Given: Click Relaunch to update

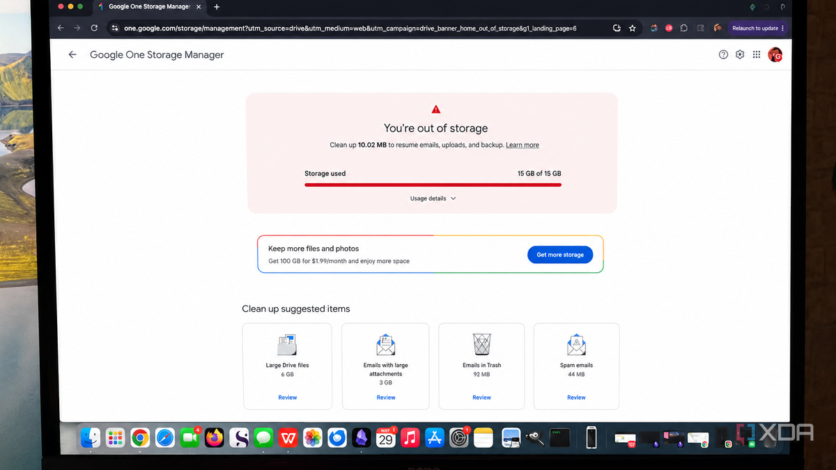Looking at the screenshot, I should click(x=757, y=29).
